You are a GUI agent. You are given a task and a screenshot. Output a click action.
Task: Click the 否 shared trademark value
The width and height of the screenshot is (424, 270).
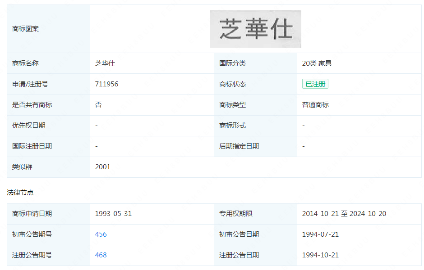98,105
